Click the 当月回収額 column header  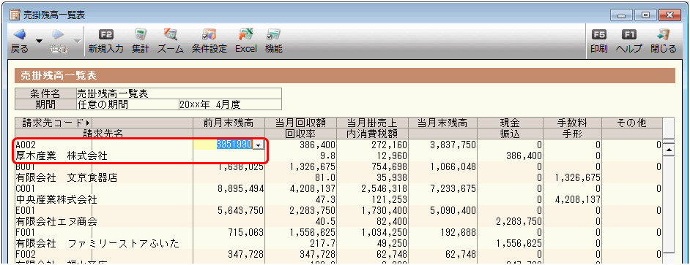pos(300,123)
